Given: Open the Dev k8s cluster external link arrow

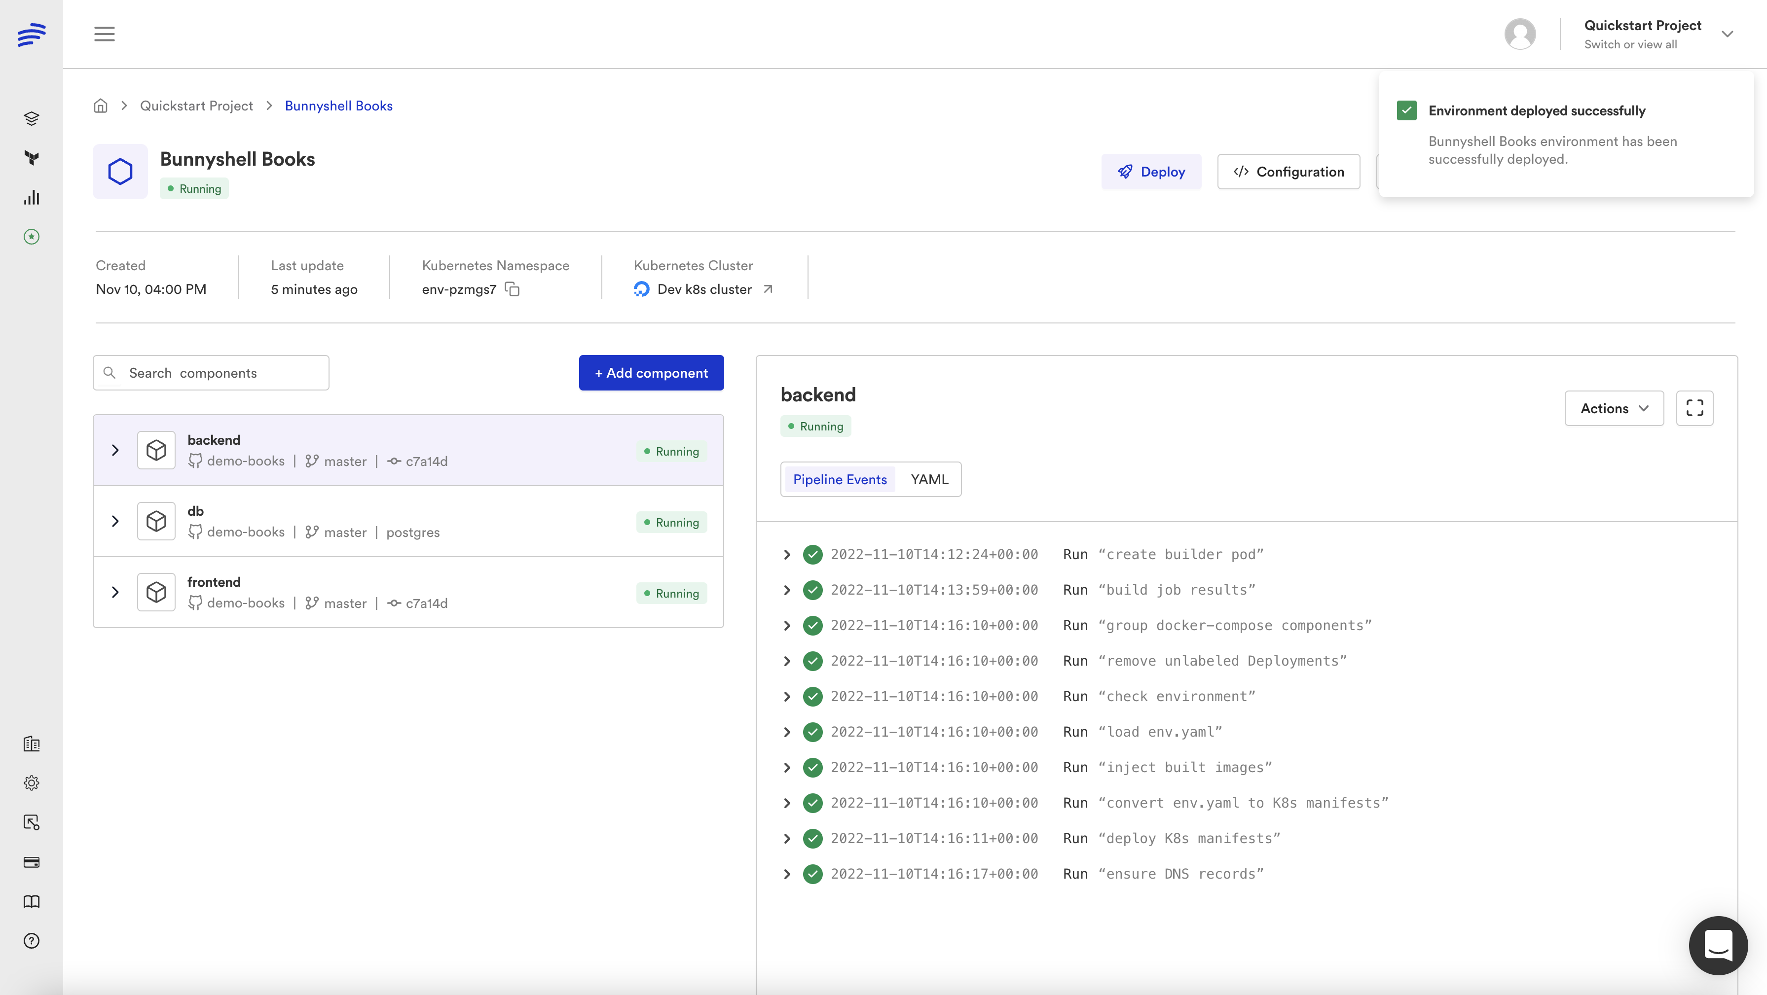Looking at the screenshot, I should [x=768, y=289].
